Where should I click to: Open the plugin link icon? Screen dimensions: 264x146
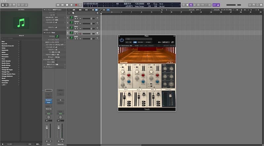[x=172, y=42]
